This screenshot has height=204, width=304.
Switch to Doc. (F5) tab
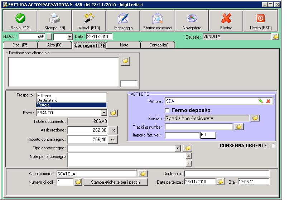20,45
